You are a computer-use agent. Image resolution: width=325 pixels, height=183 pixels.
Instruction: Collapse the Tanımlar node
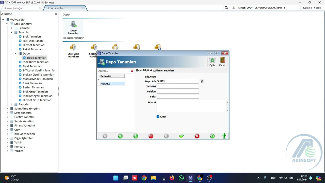point(11,32)
